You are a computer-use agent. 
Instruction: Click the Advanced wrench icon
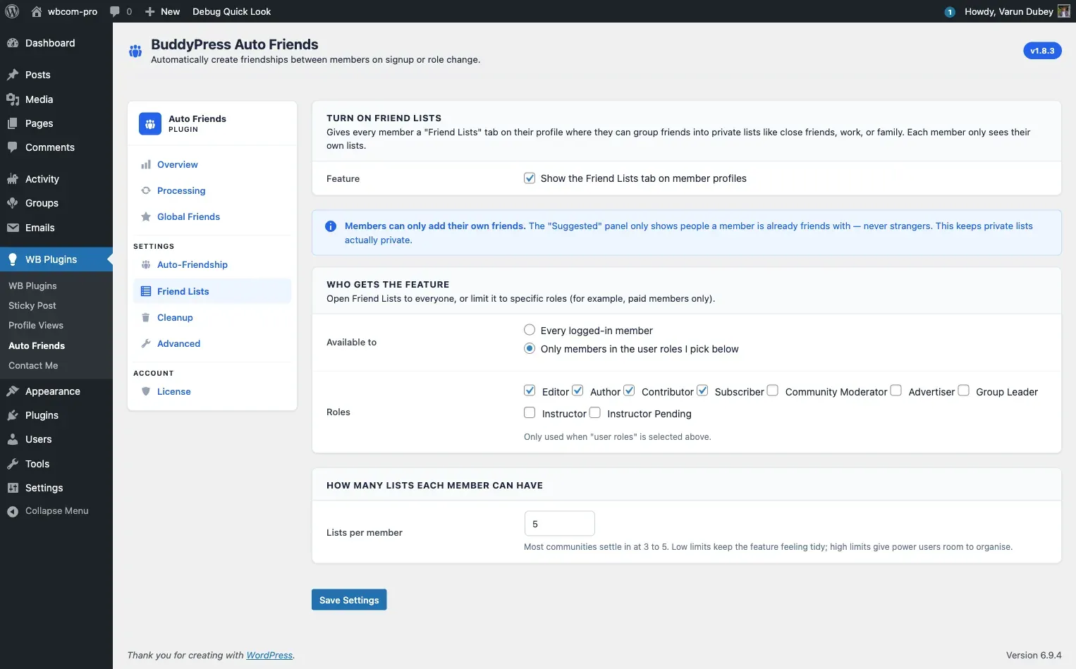coord(146,344)
